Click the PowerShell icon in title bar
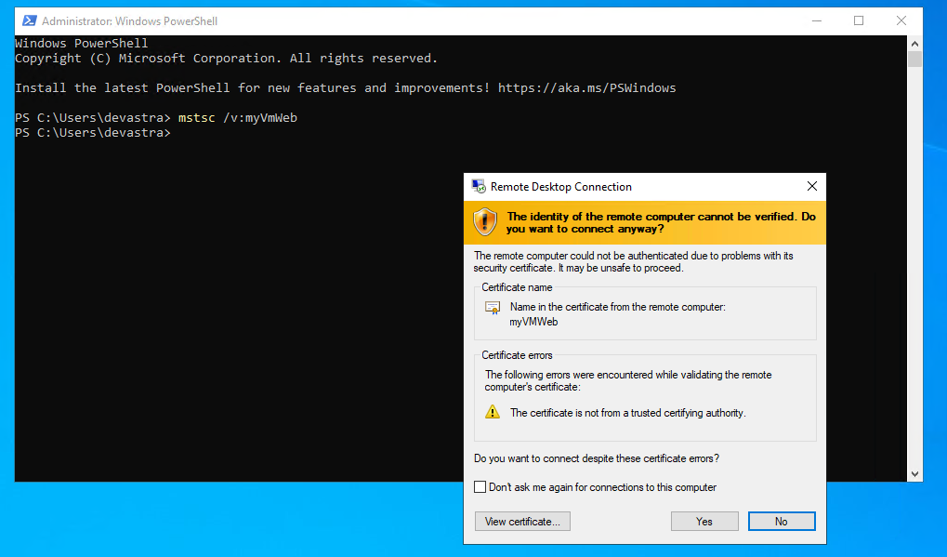The height and width of the screenshot is (557, 947). [x=29, y=21]
